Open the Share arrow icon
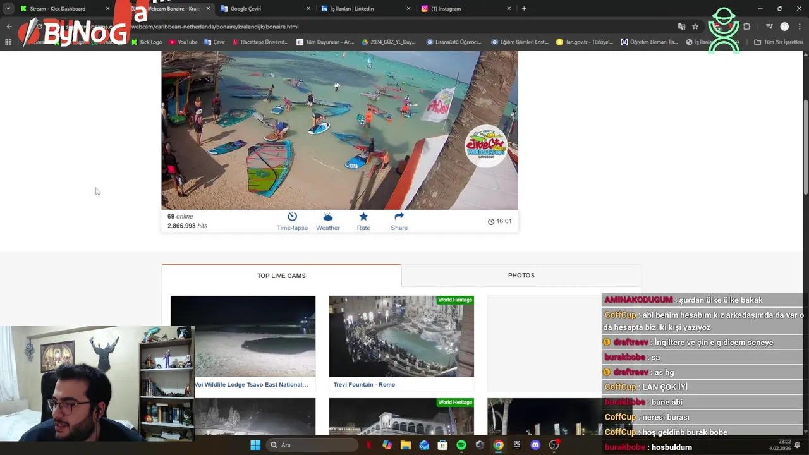Image resolution: width=809 pixels, height=455 pixels. 399,217
